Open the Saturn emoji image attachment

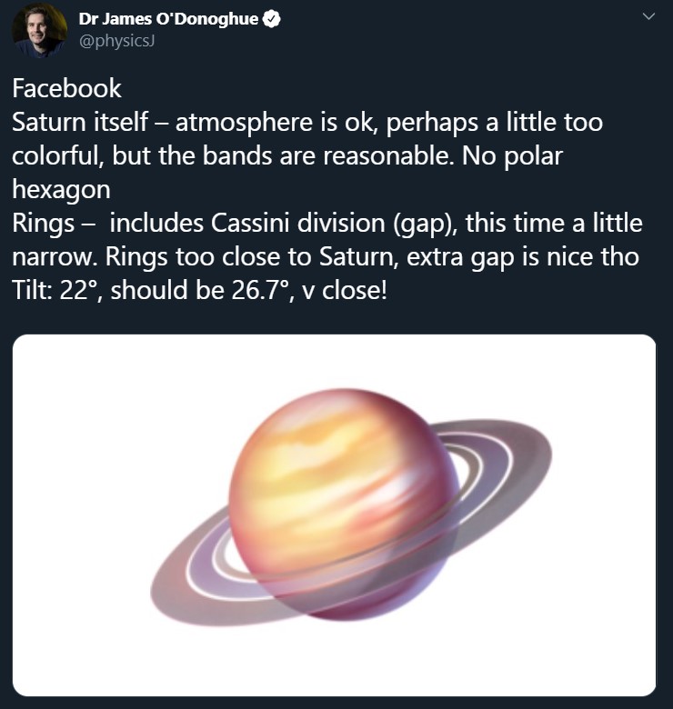pyautogui.click(x=335, y=515)
